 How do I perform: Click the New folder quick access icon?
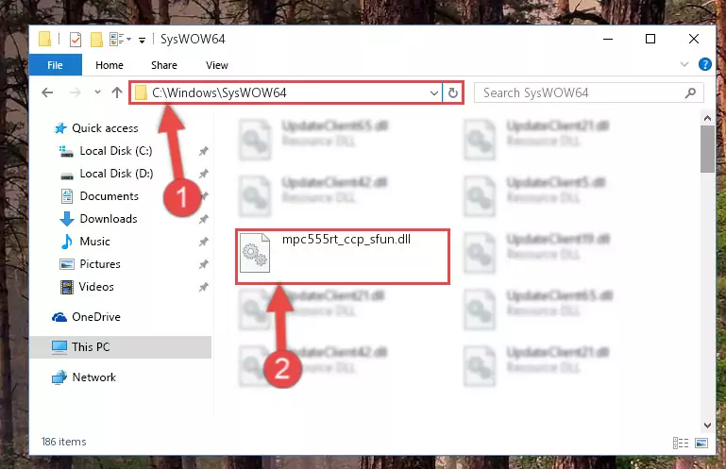(x=96, y=40)
